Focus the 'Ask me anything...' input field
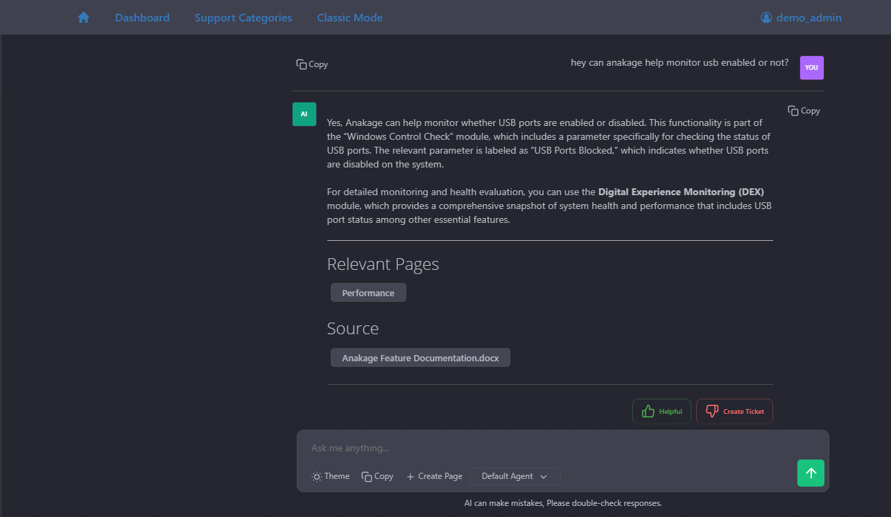The width and height of the screenshot is (891, 517). click(541, 448)
